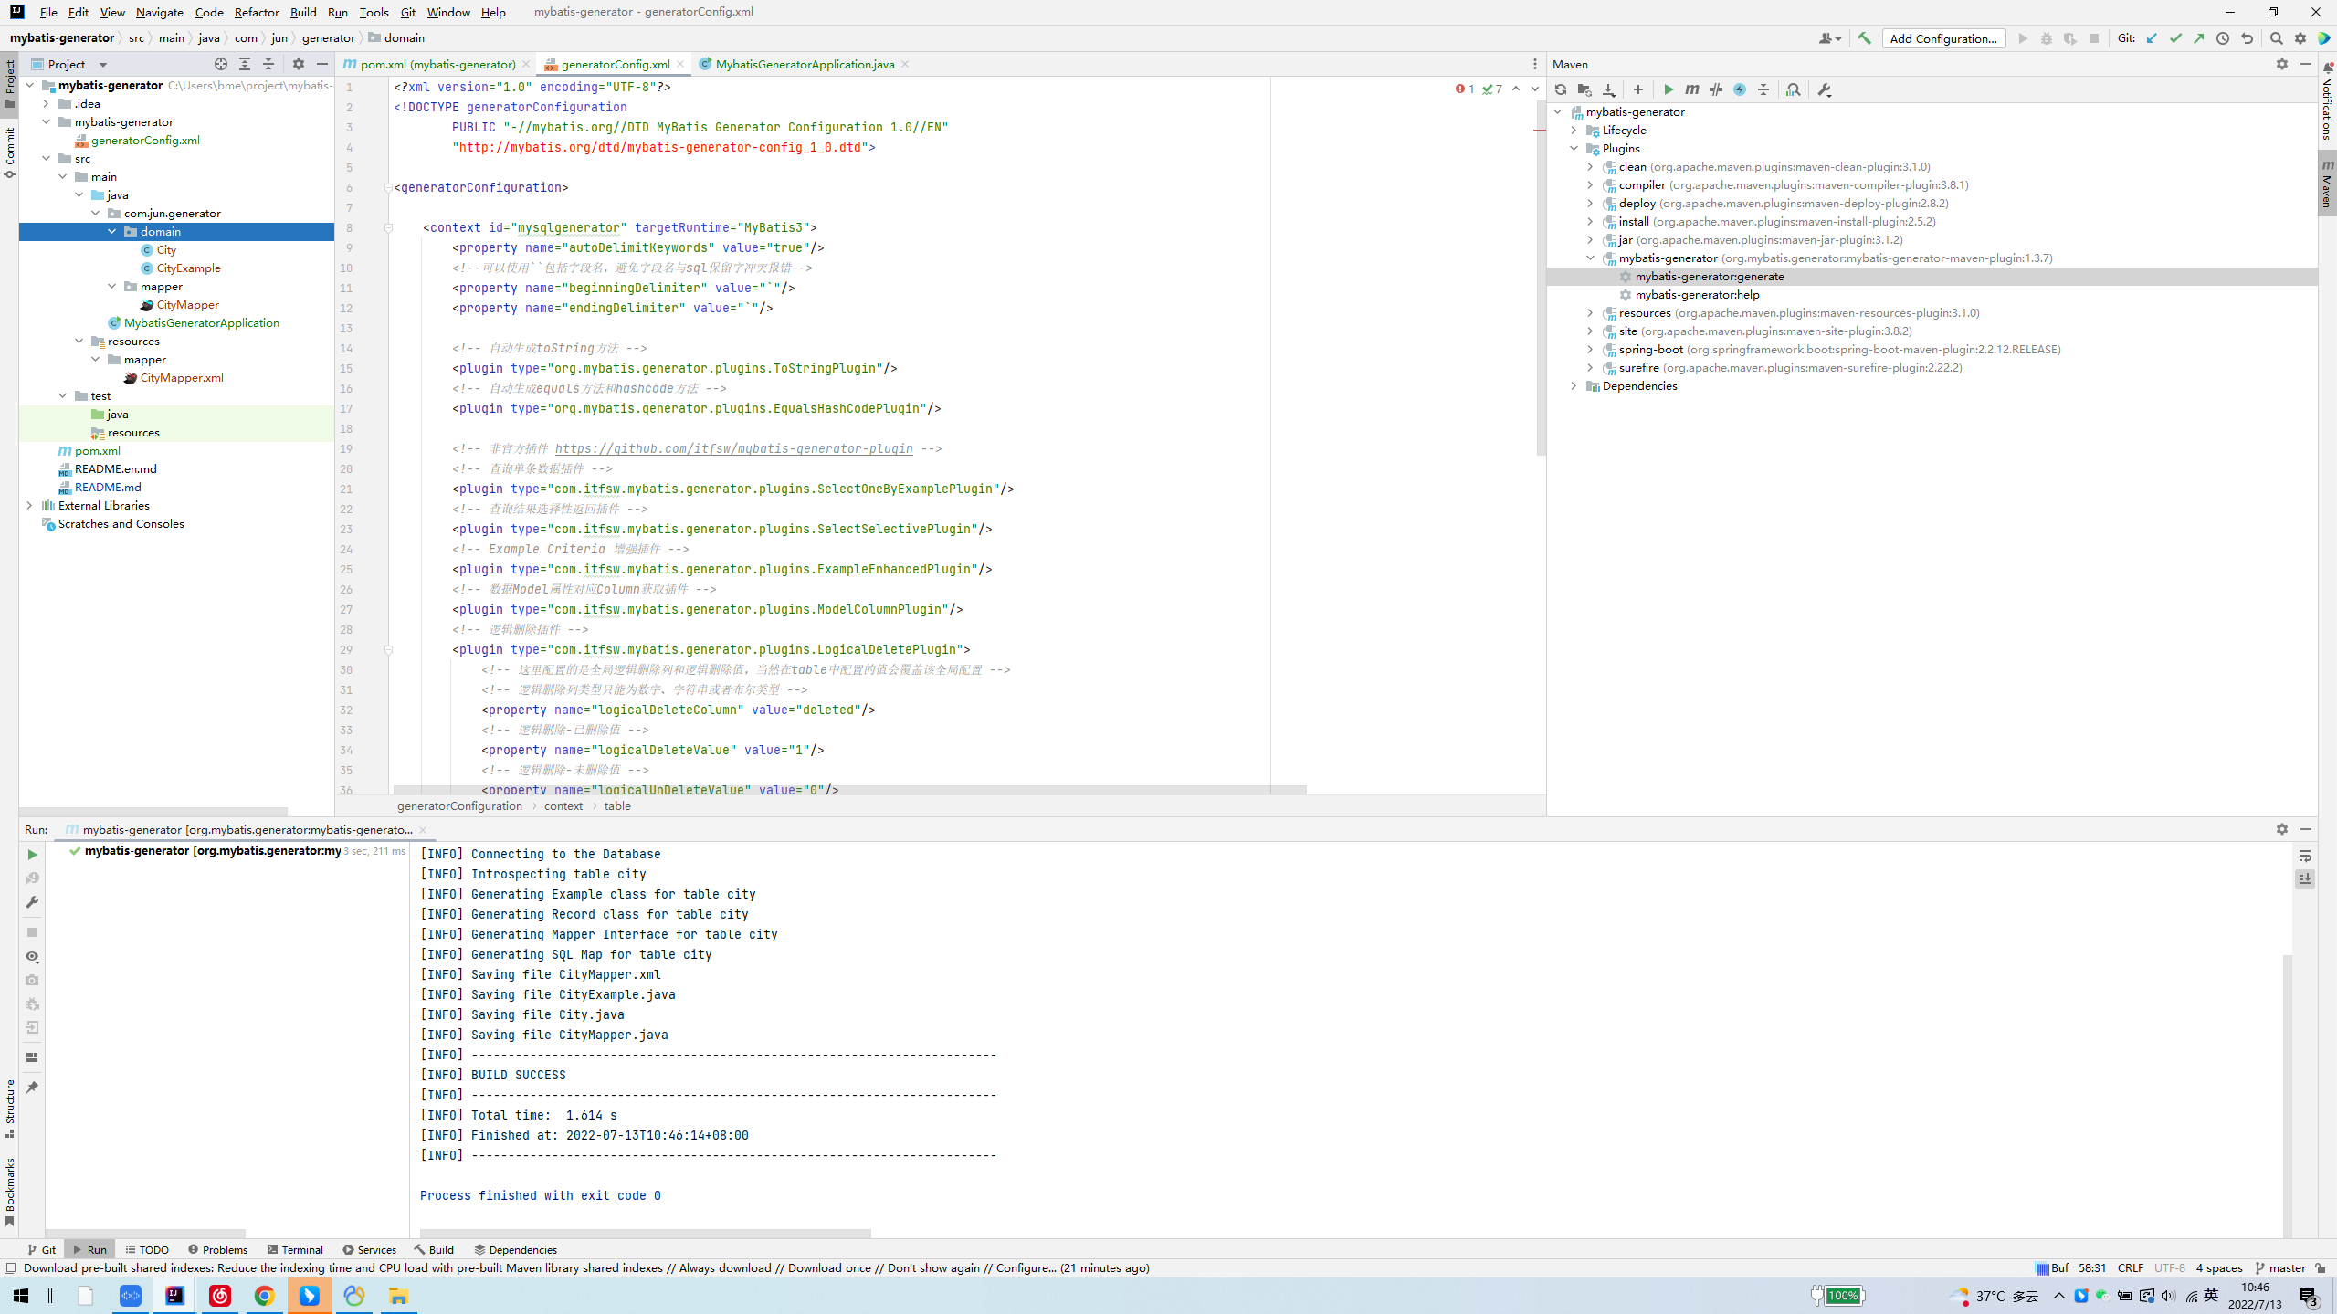The height and width of the screenshot is (1314, 2337).
Task: Toggle Maven offline mode icon
Action: point(1716,89)
